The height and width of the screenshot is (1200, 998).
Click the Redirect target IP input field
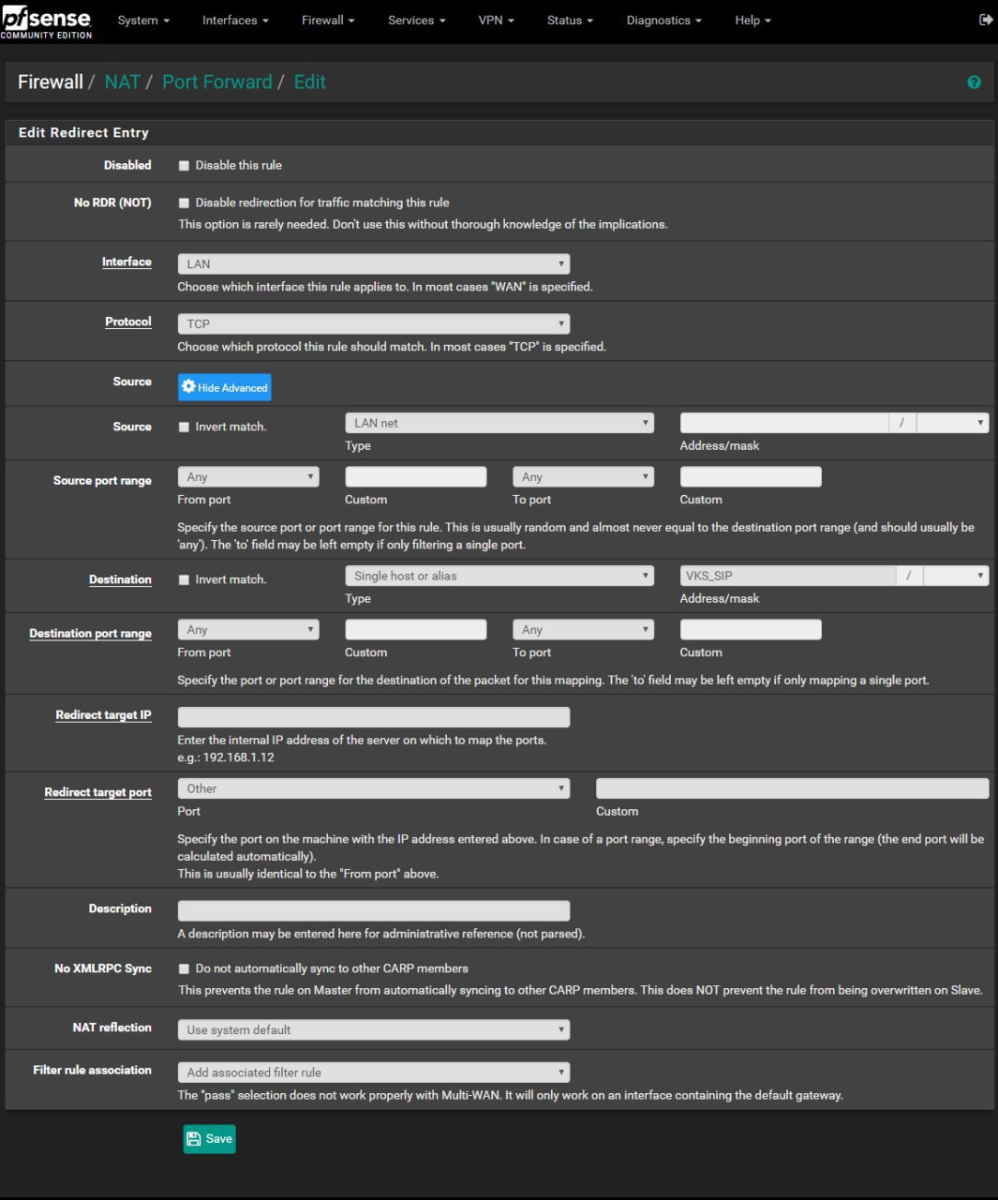(374, 718)
